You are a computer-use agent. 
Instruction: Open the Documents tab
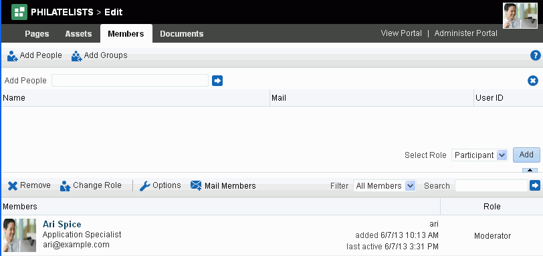(182, 34)
